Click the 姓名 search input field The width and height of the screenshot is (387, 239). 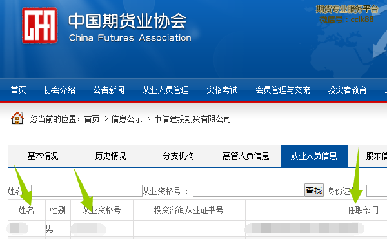86,191
